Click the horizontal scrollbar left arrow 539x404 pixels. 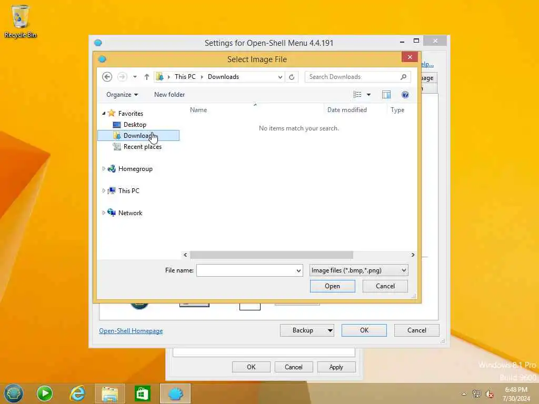(185, 255)
